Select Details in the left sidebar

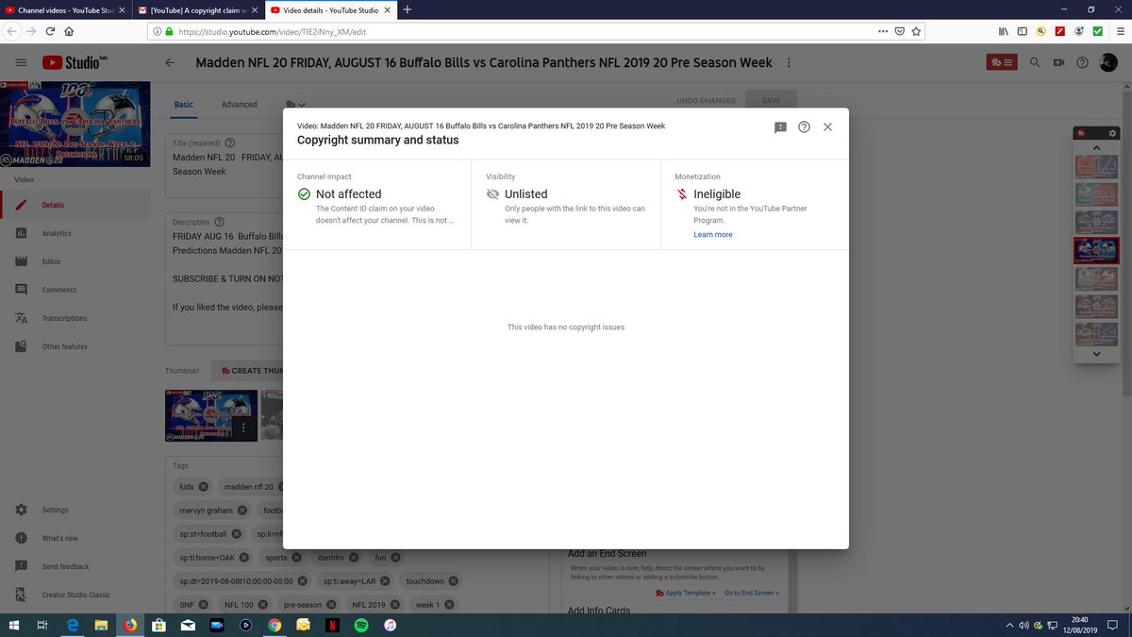75,205
